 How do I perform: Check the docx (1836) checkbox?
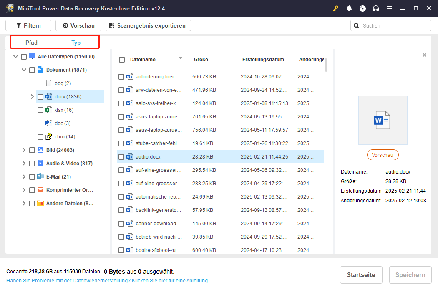click(40, 97)
